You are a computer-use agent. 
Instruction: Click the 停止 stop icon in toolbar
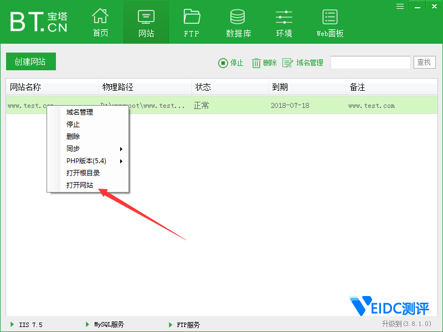click(x=223, y=63)
